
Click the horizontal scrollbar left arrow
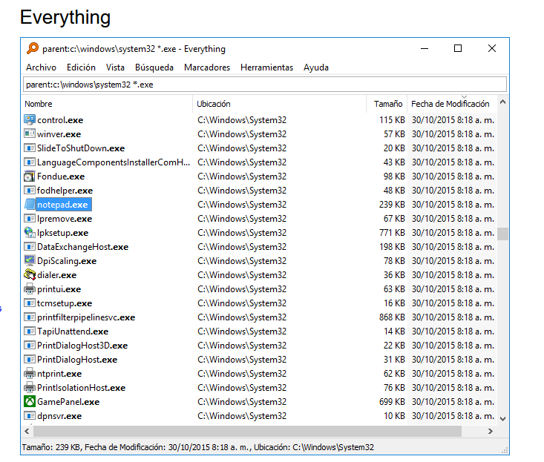tap(27, 431)
